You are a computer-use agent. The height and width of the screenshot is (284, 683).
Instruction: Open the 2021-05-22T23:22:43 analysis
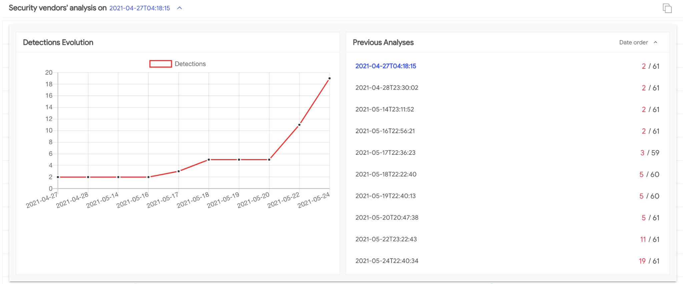tap(386, 239)
